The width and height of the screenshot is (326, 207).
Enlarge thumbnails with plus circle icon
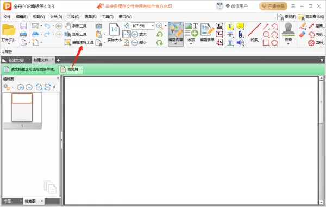(21, 87)
